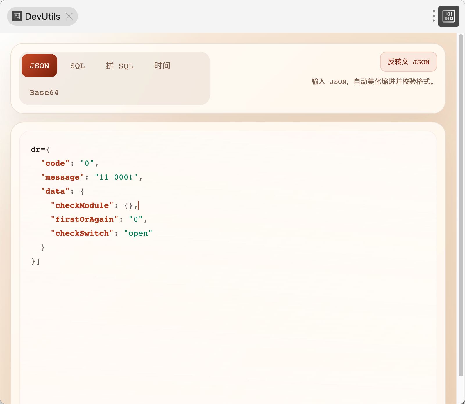Click the final "}]" line in the editor
Screen dimensions: 465x404
pos(35,261)
